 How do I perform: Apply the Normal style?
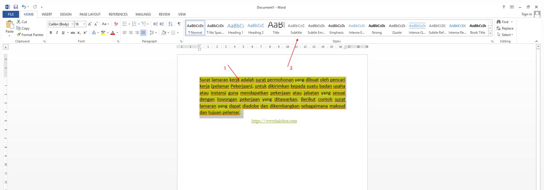pos(195,28)
